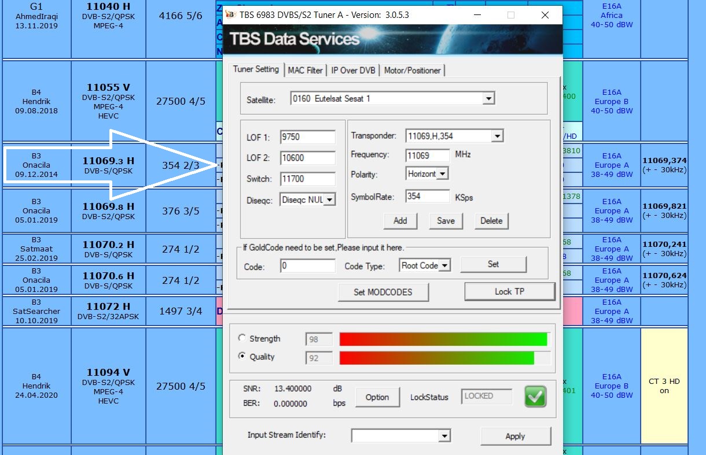Click the E16A Europe B link in the 11055 V row
Image resolution: width=706 pixels, height=455 pixels.
click(x=612, y=101)
